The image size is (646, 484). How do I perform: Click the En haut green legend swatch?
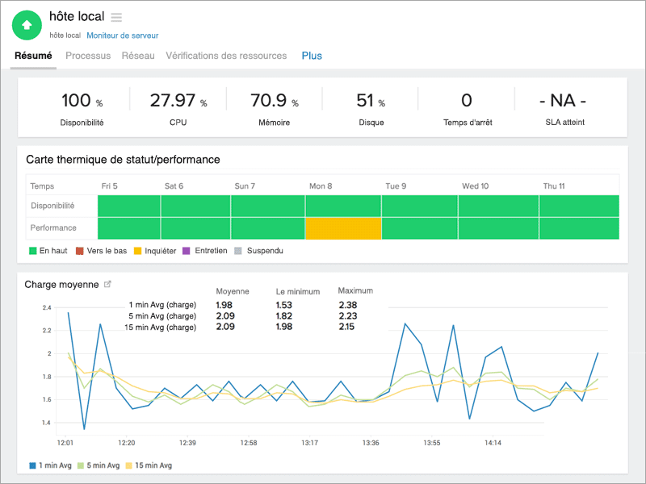33,251
